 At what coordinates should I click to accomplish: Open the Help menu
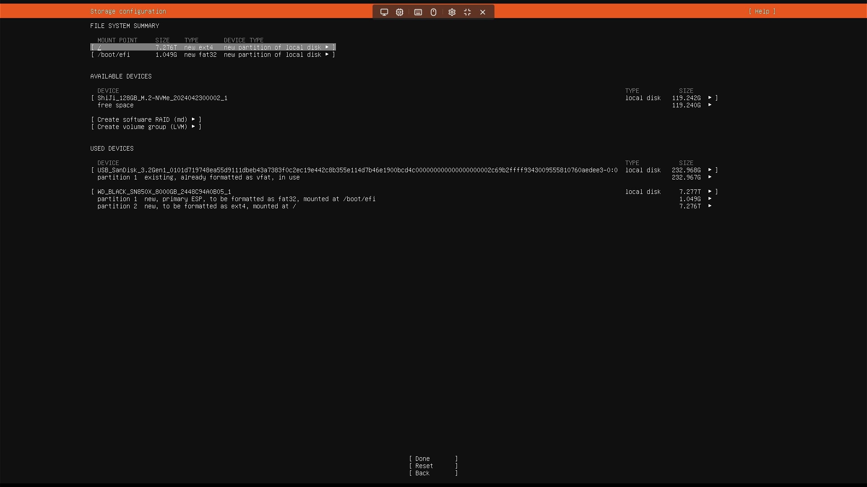(762, 11)
